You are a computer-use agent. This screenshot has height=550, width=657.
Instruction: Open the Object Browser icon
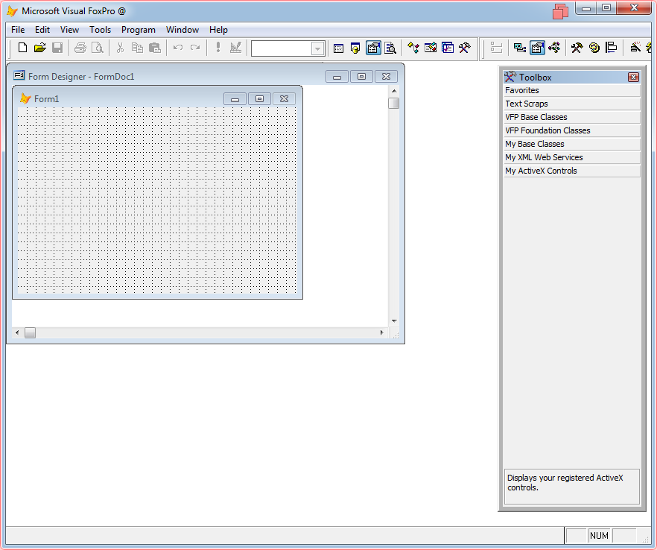[431, 48]
